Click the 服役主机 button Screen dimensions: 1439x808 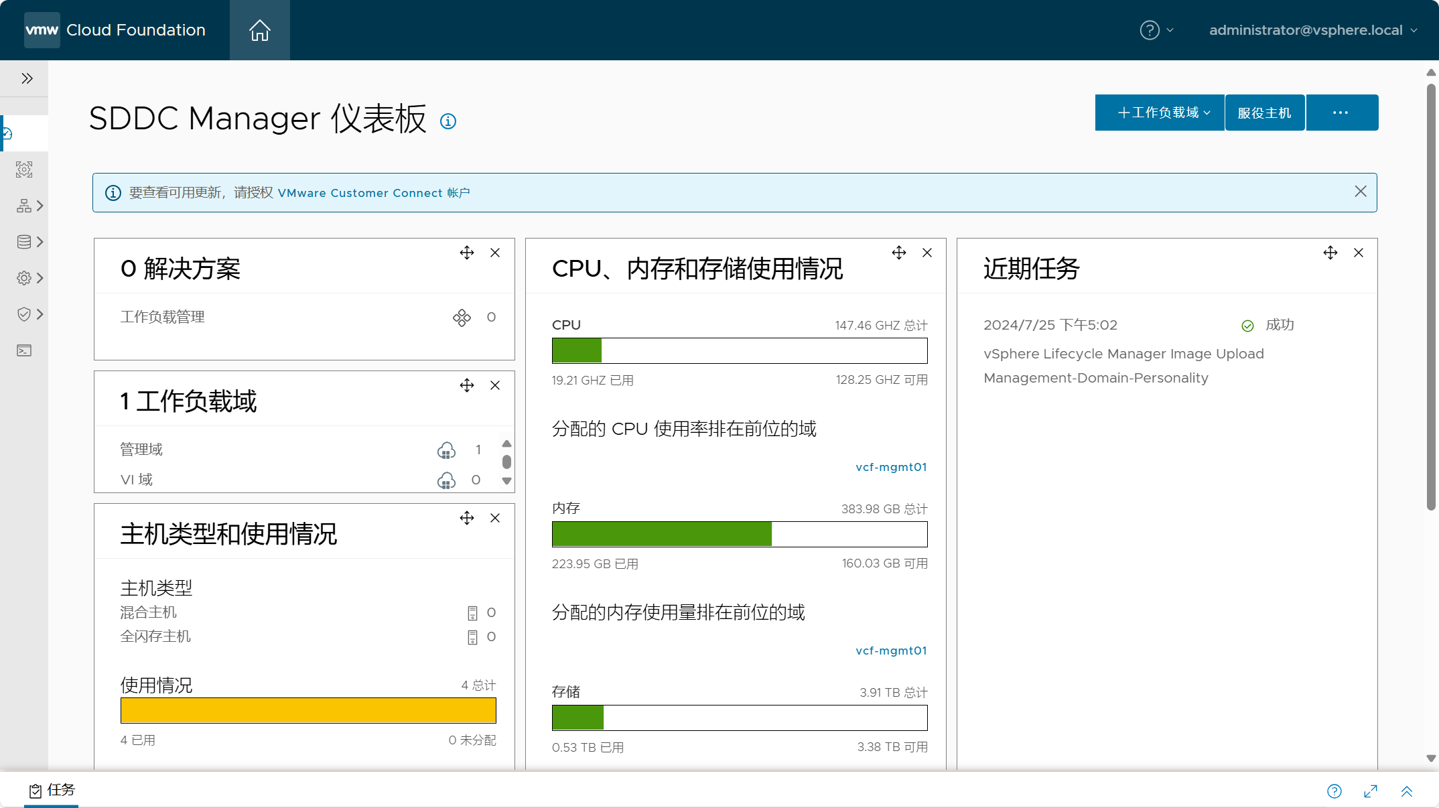1264,113
